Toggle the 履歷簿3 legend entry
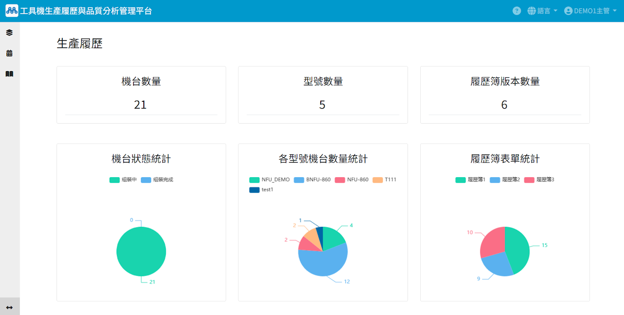Viewport: 624px width, 315px height. click(540, 180)
